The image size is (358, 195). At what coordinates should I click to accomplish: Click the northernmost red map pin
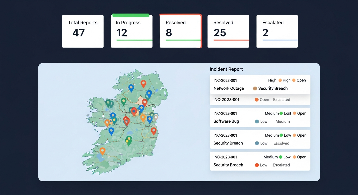[143, 84]
